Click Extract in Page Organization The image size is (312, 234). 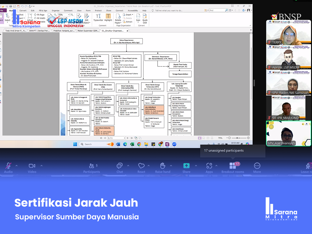tap(129, 22)
